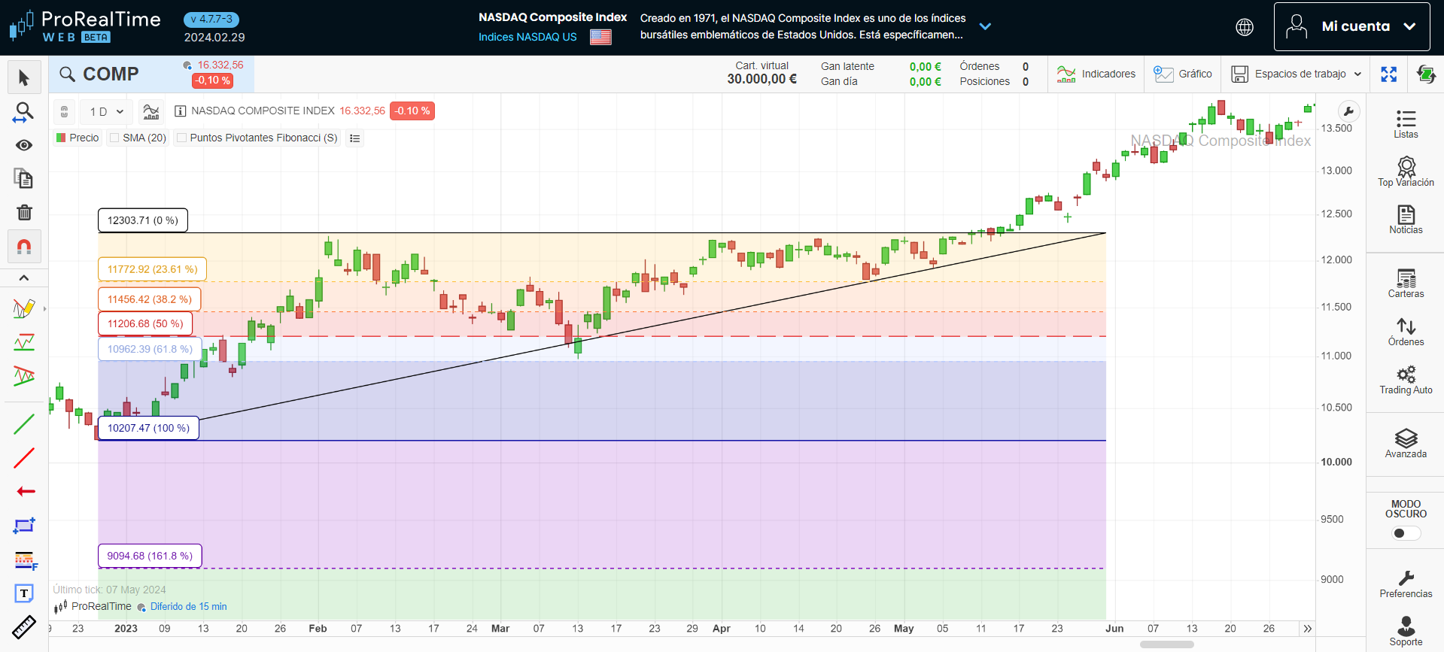Select the text annotation tool
Image resolution: width=1444 pixels, height=652 pixels.
(24, 593)
